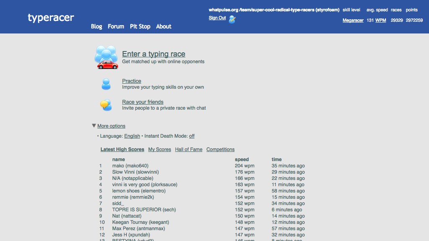The image size is (429, 241).
Task: Open the Megaracer skill level link
Action: [x=353, y=20]
